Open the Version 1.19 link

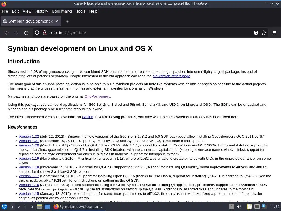click(x=29, y=159)
